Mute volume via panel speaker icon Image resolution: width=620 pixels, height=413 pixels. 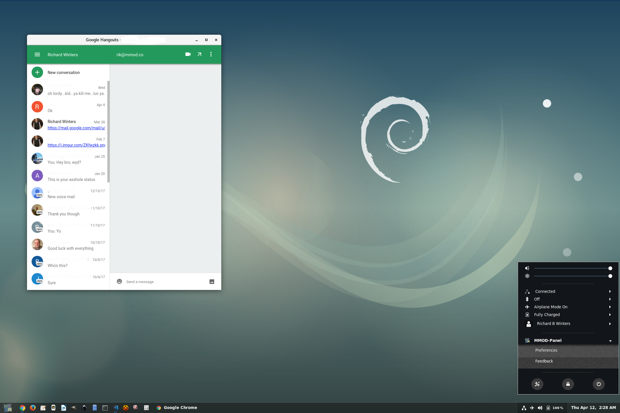(527, 268)
